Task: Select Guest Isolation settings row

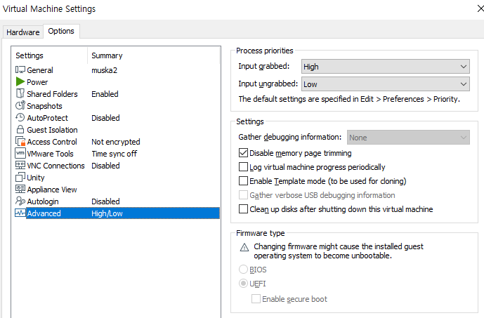Action: tap(117, 130)
